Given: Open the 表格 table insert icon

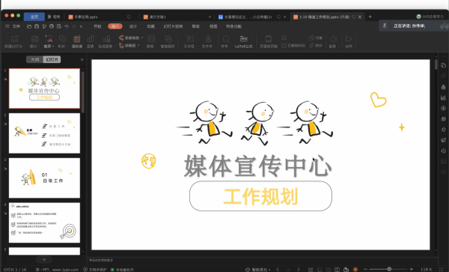Looking at the screenshot, I should click(151, 41).
